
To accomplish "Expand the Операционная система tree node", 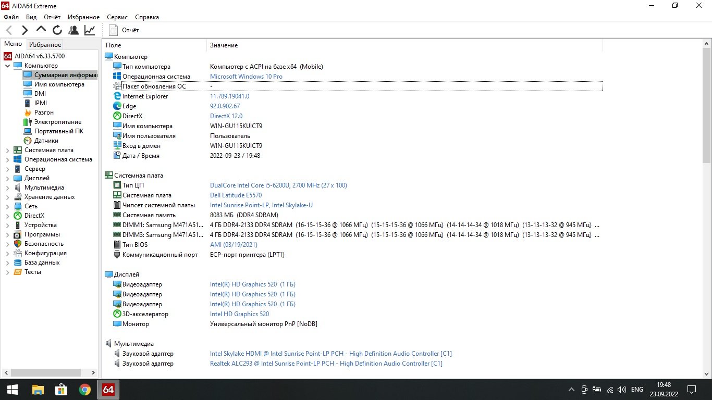I will (7, 159).
